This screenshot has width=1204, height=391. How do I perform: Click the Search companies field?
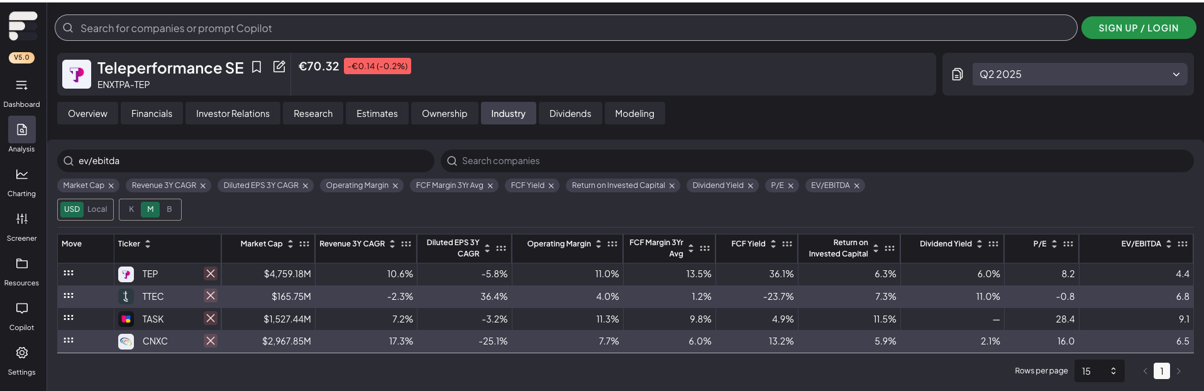pos(817,161)
